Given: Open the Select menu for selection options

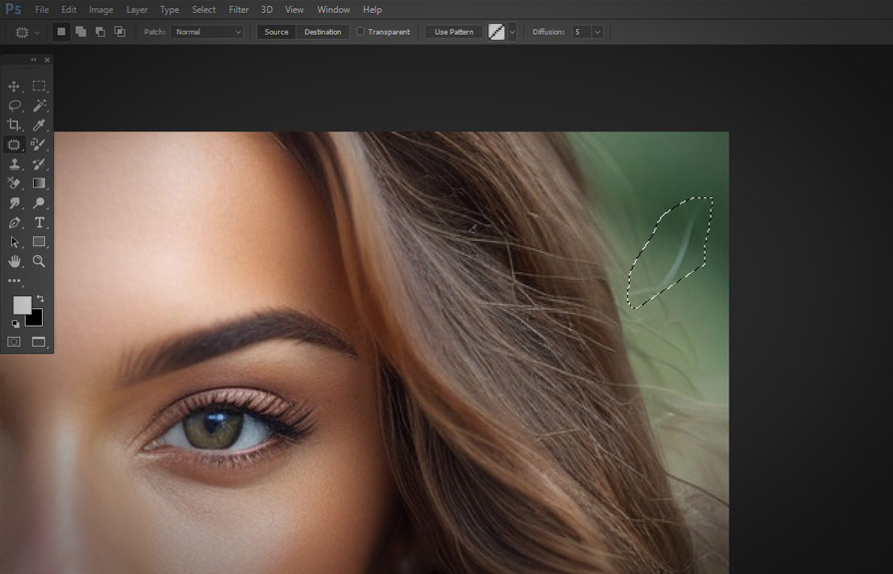Looking at the screenshot, I should [x=203, y=9].
